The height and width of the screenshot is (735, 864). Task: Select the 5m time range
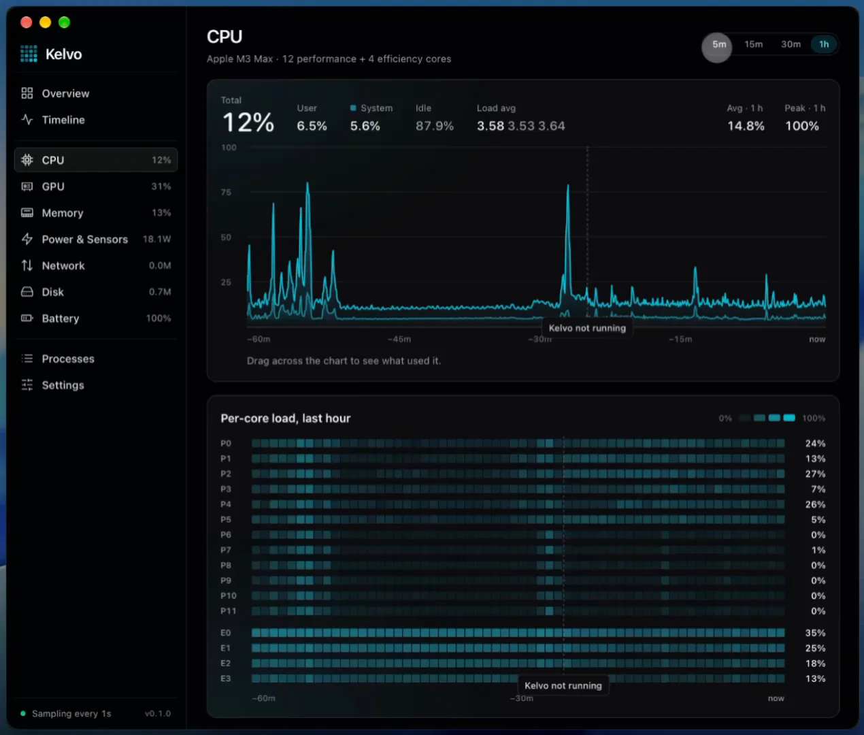[x=718, y=44]
